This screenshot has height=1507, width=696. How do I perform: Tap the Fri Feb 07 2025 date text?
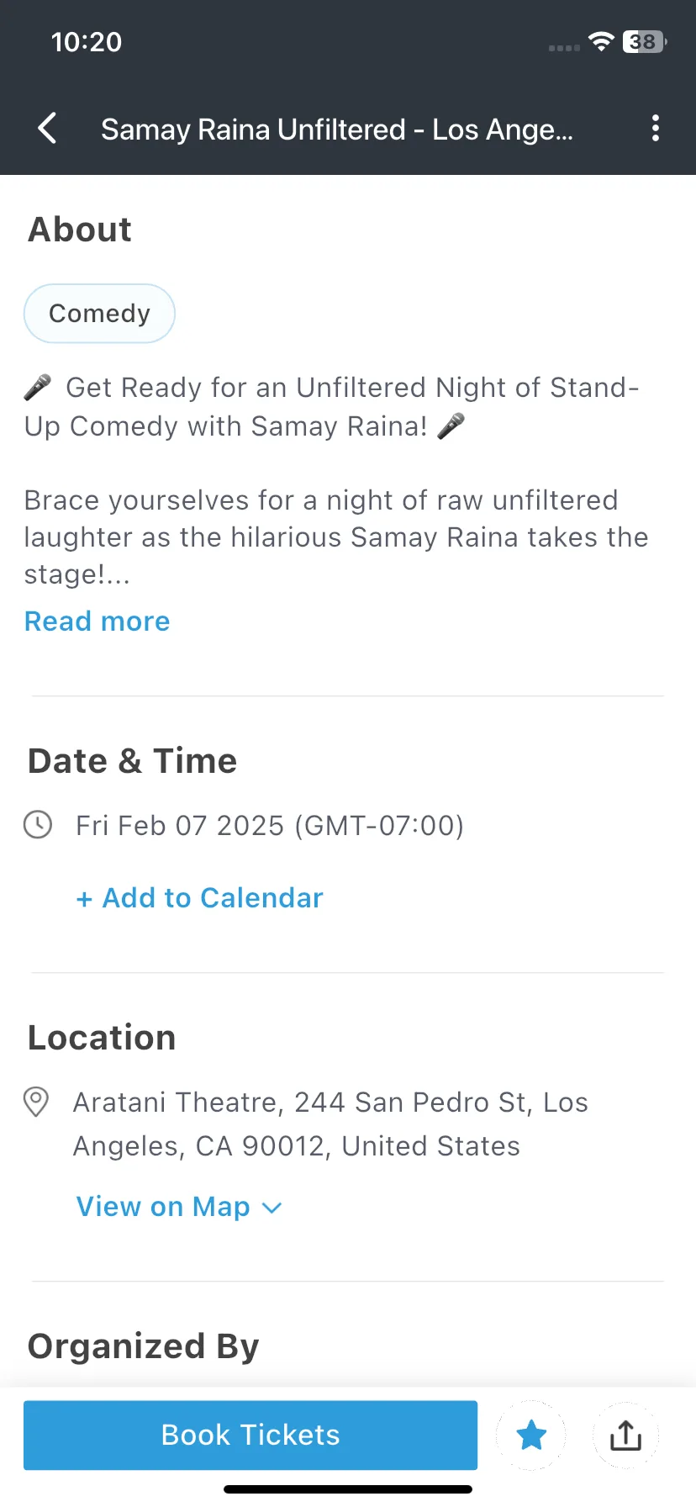point(180,825)
